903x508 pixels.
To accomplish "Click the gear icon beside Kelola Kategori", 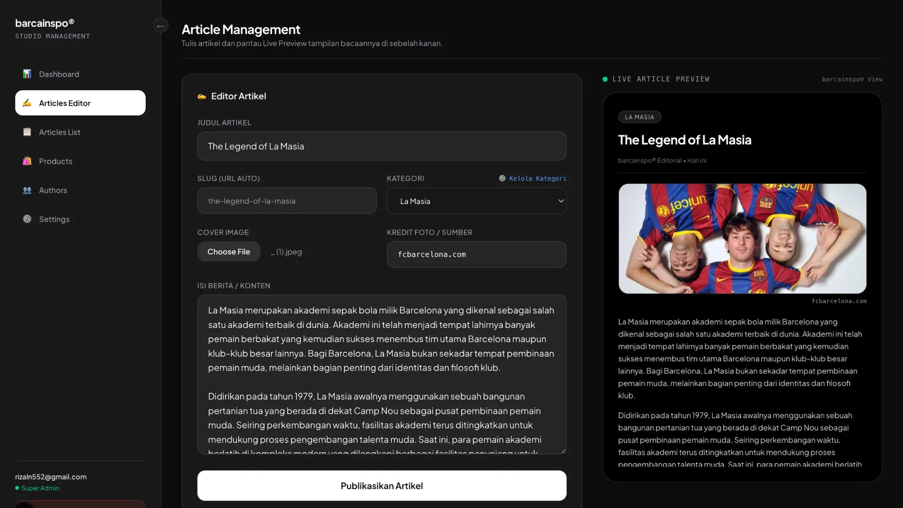I will 502,178.
